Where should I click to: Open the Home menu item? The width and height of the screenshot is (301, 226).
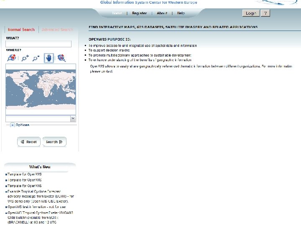117,13
